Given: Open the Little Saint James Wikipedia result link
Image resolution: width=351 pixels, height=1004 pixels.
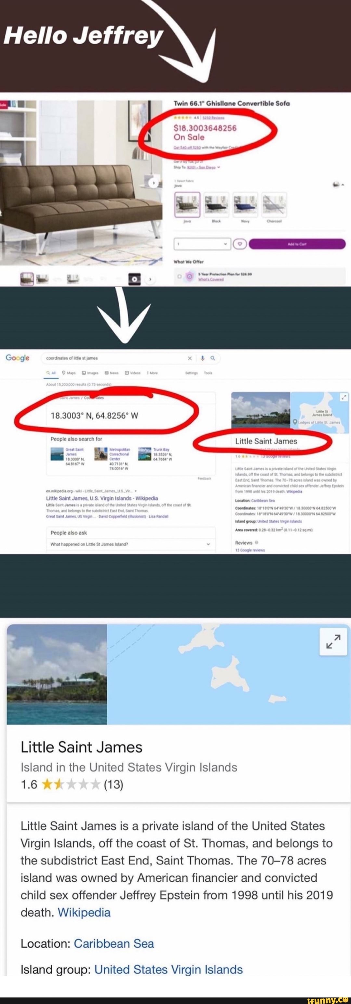Looking at the screenshot, I should click(x=102, y=498).
